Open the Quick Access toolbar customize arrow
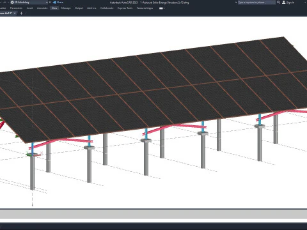This screenshot has width=307, height=230. click(50, 3)
